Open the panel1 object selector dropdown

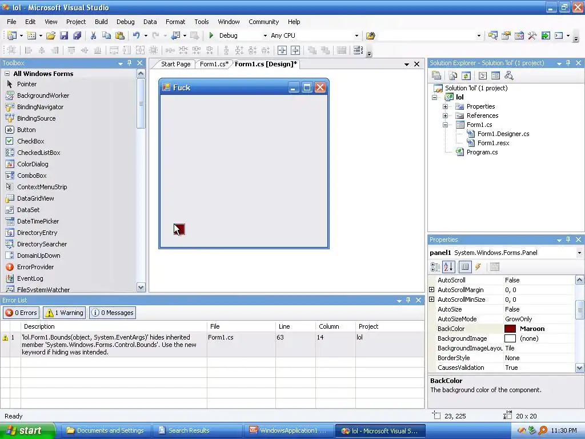click(579, 253)
